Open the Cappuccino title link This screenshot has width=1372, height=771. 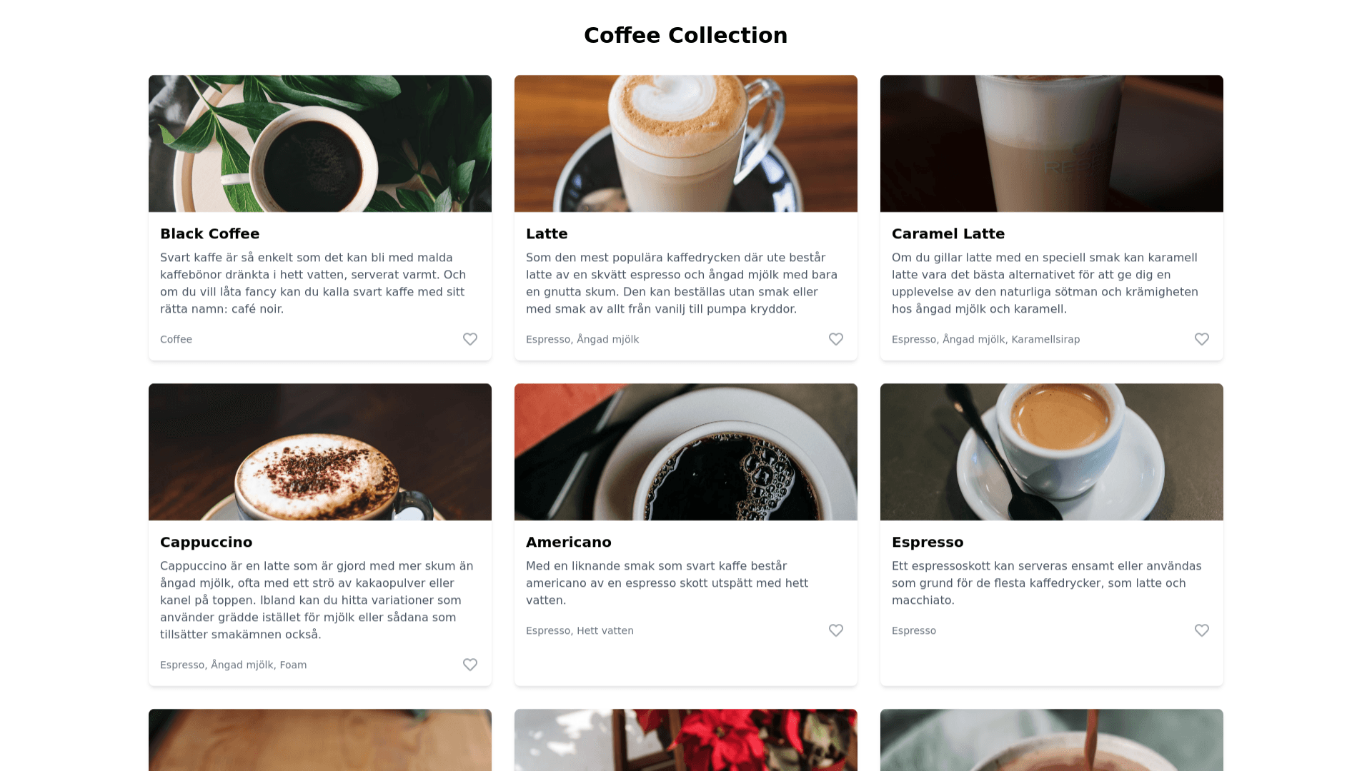pyautogui.click(x=206, y=542)
